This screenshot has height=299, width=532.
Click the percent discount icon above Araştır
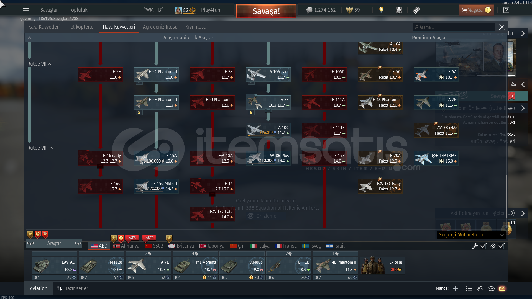coord(45,234)
